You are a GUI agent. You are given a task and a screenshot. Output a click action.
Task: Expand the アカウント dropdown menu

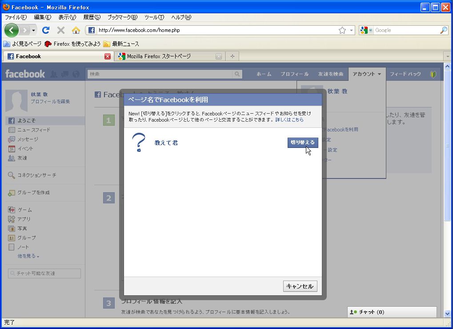(367, 74)
